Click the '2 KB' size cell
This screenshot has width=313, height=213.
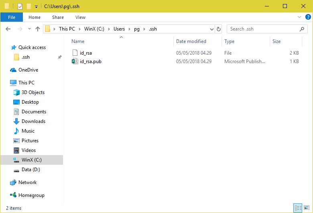click(294, 53)
